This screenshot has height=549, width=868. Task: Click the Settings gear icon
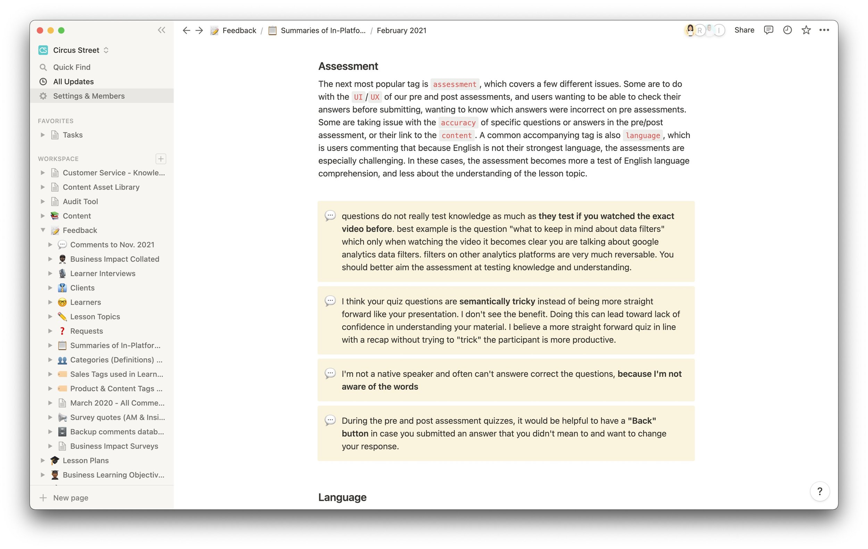tap(43, 96)
